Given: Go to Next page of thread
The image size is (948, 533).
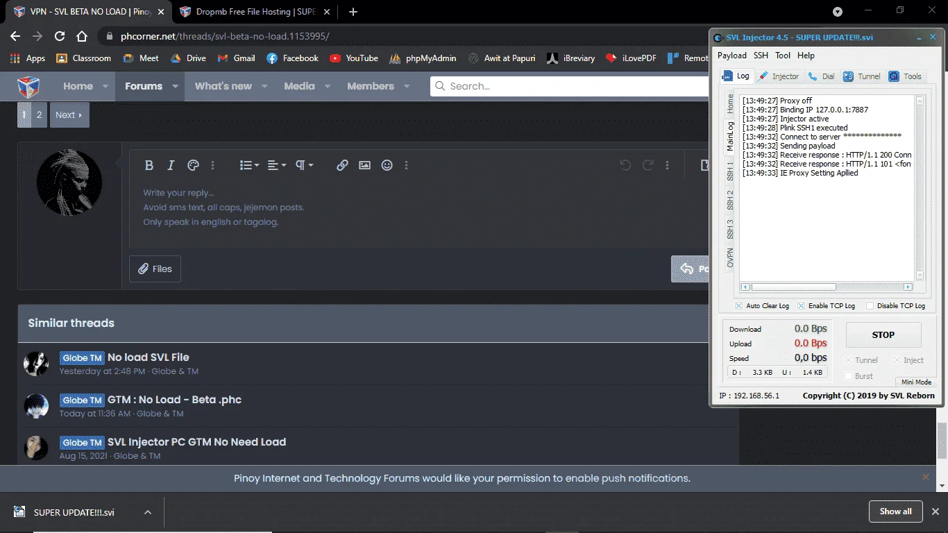Looking at the screenshot, I should (69, 115).
